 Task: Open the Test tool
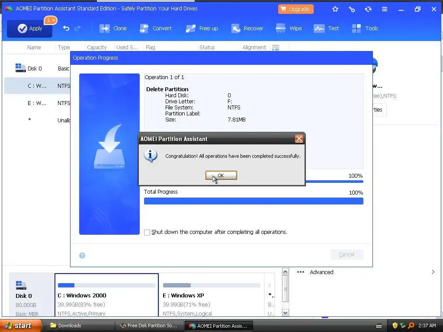pos(326,28)
